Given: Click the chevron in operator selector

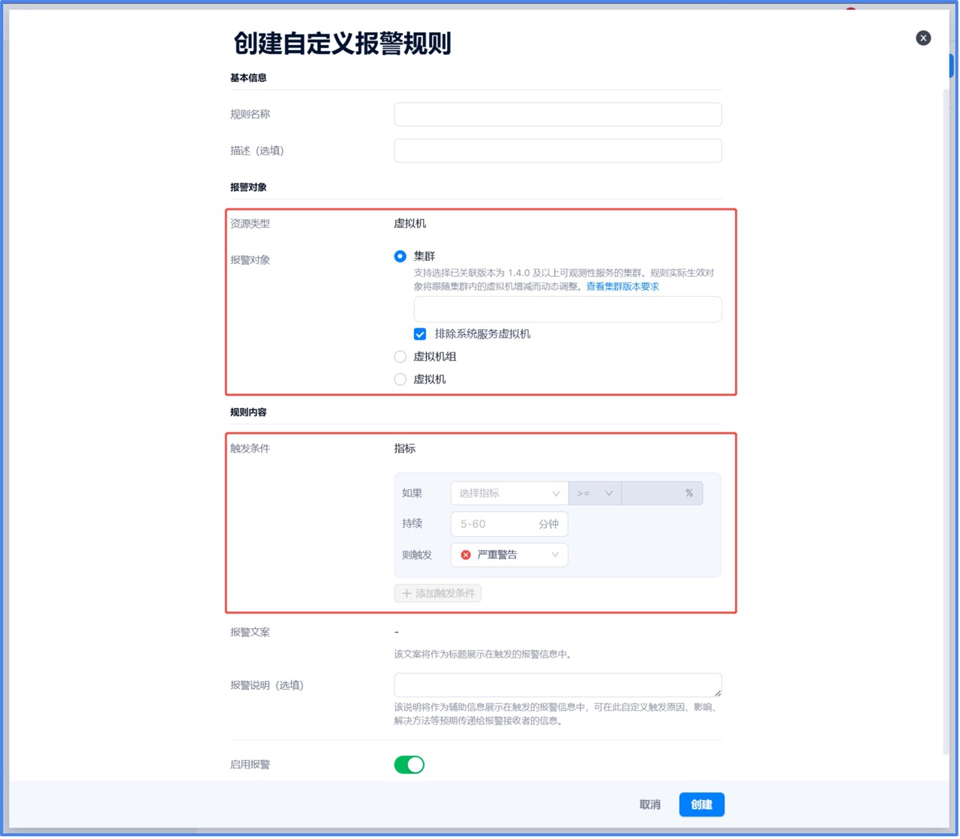Looking at the screenshot, I should [609, 493].
